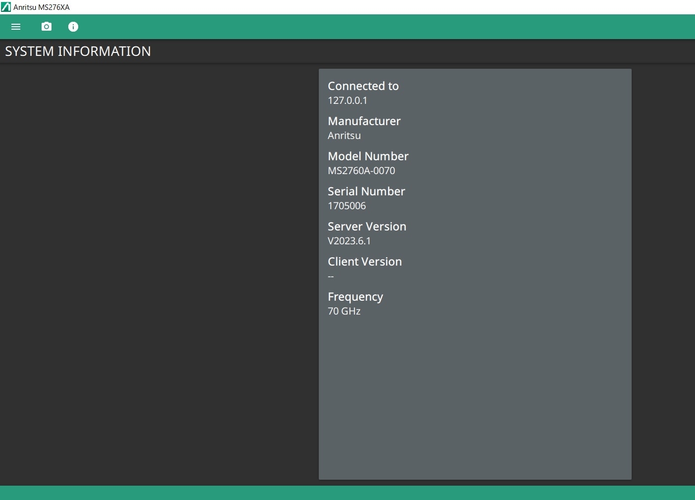Select the MS2760A-0070 model value
The height and width of the screenshot is (500, 695).
tap(361, 171)
